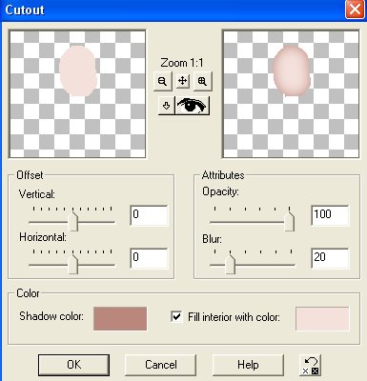Click the zoom out magnifier icon

tap(162, 81)
